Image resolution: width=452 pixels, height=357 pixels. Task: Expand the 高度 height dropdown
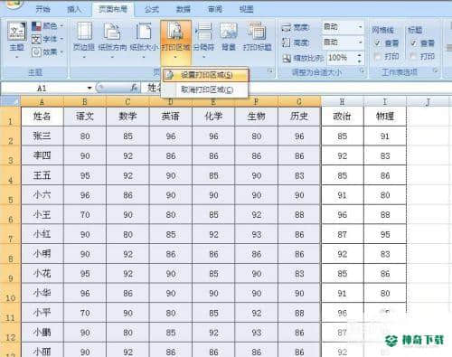360,42
